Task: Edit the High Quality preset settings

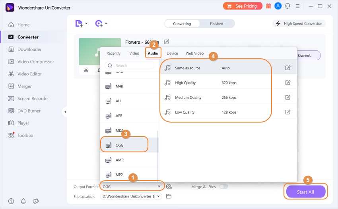Action: pos(288,82)
